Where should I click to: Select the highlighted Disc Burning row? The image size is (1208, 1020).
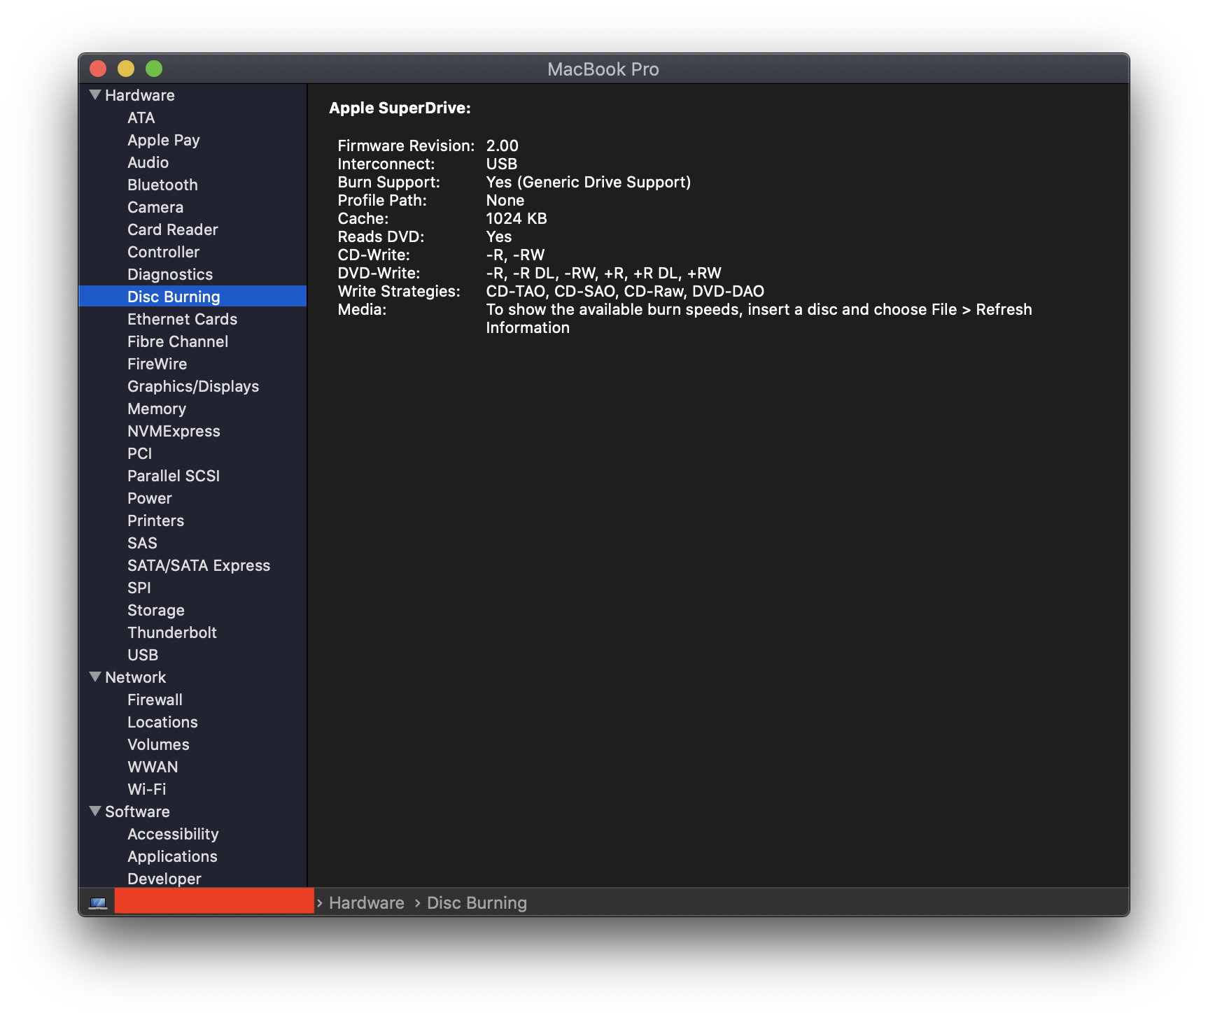192,297
